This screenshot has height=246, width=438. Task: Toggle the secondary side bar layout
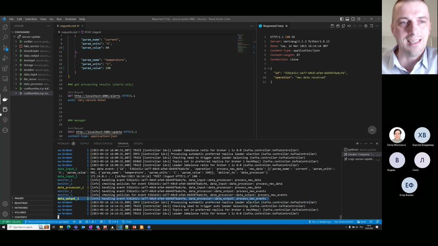click(x=353, y=19)
